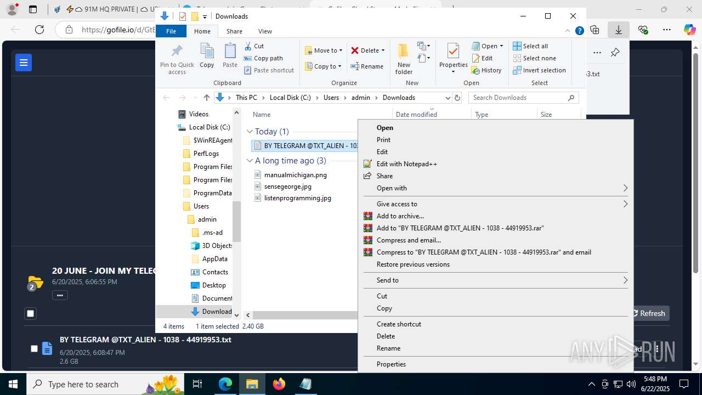Screen dimensions: 702x395
Task: Open Copy to dropdown
Action: (x=324, y=66)
